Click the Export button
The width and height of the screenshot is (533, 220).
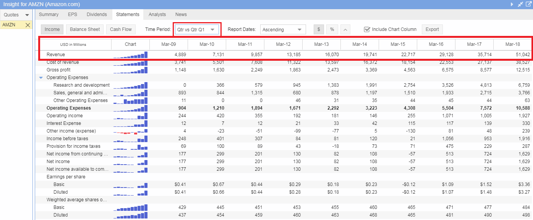click(x=432, y=29)
